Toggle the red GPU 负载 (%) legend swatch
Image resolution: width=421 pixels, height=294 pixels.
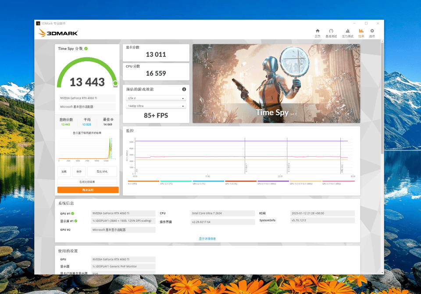[x=241, y=181]
